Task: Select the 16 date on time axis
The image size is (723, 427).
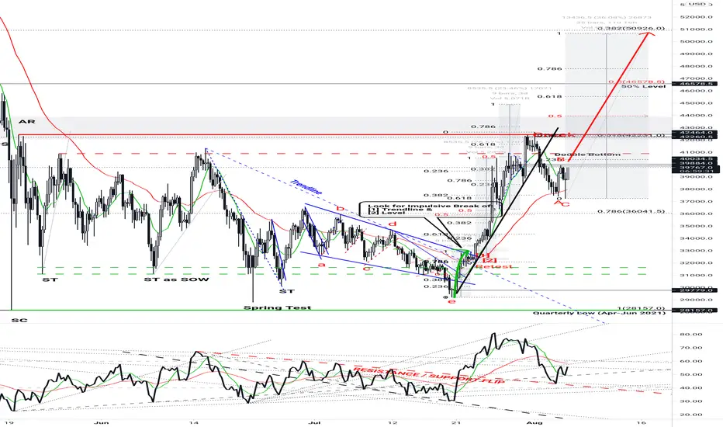Action: click(642, 422)
